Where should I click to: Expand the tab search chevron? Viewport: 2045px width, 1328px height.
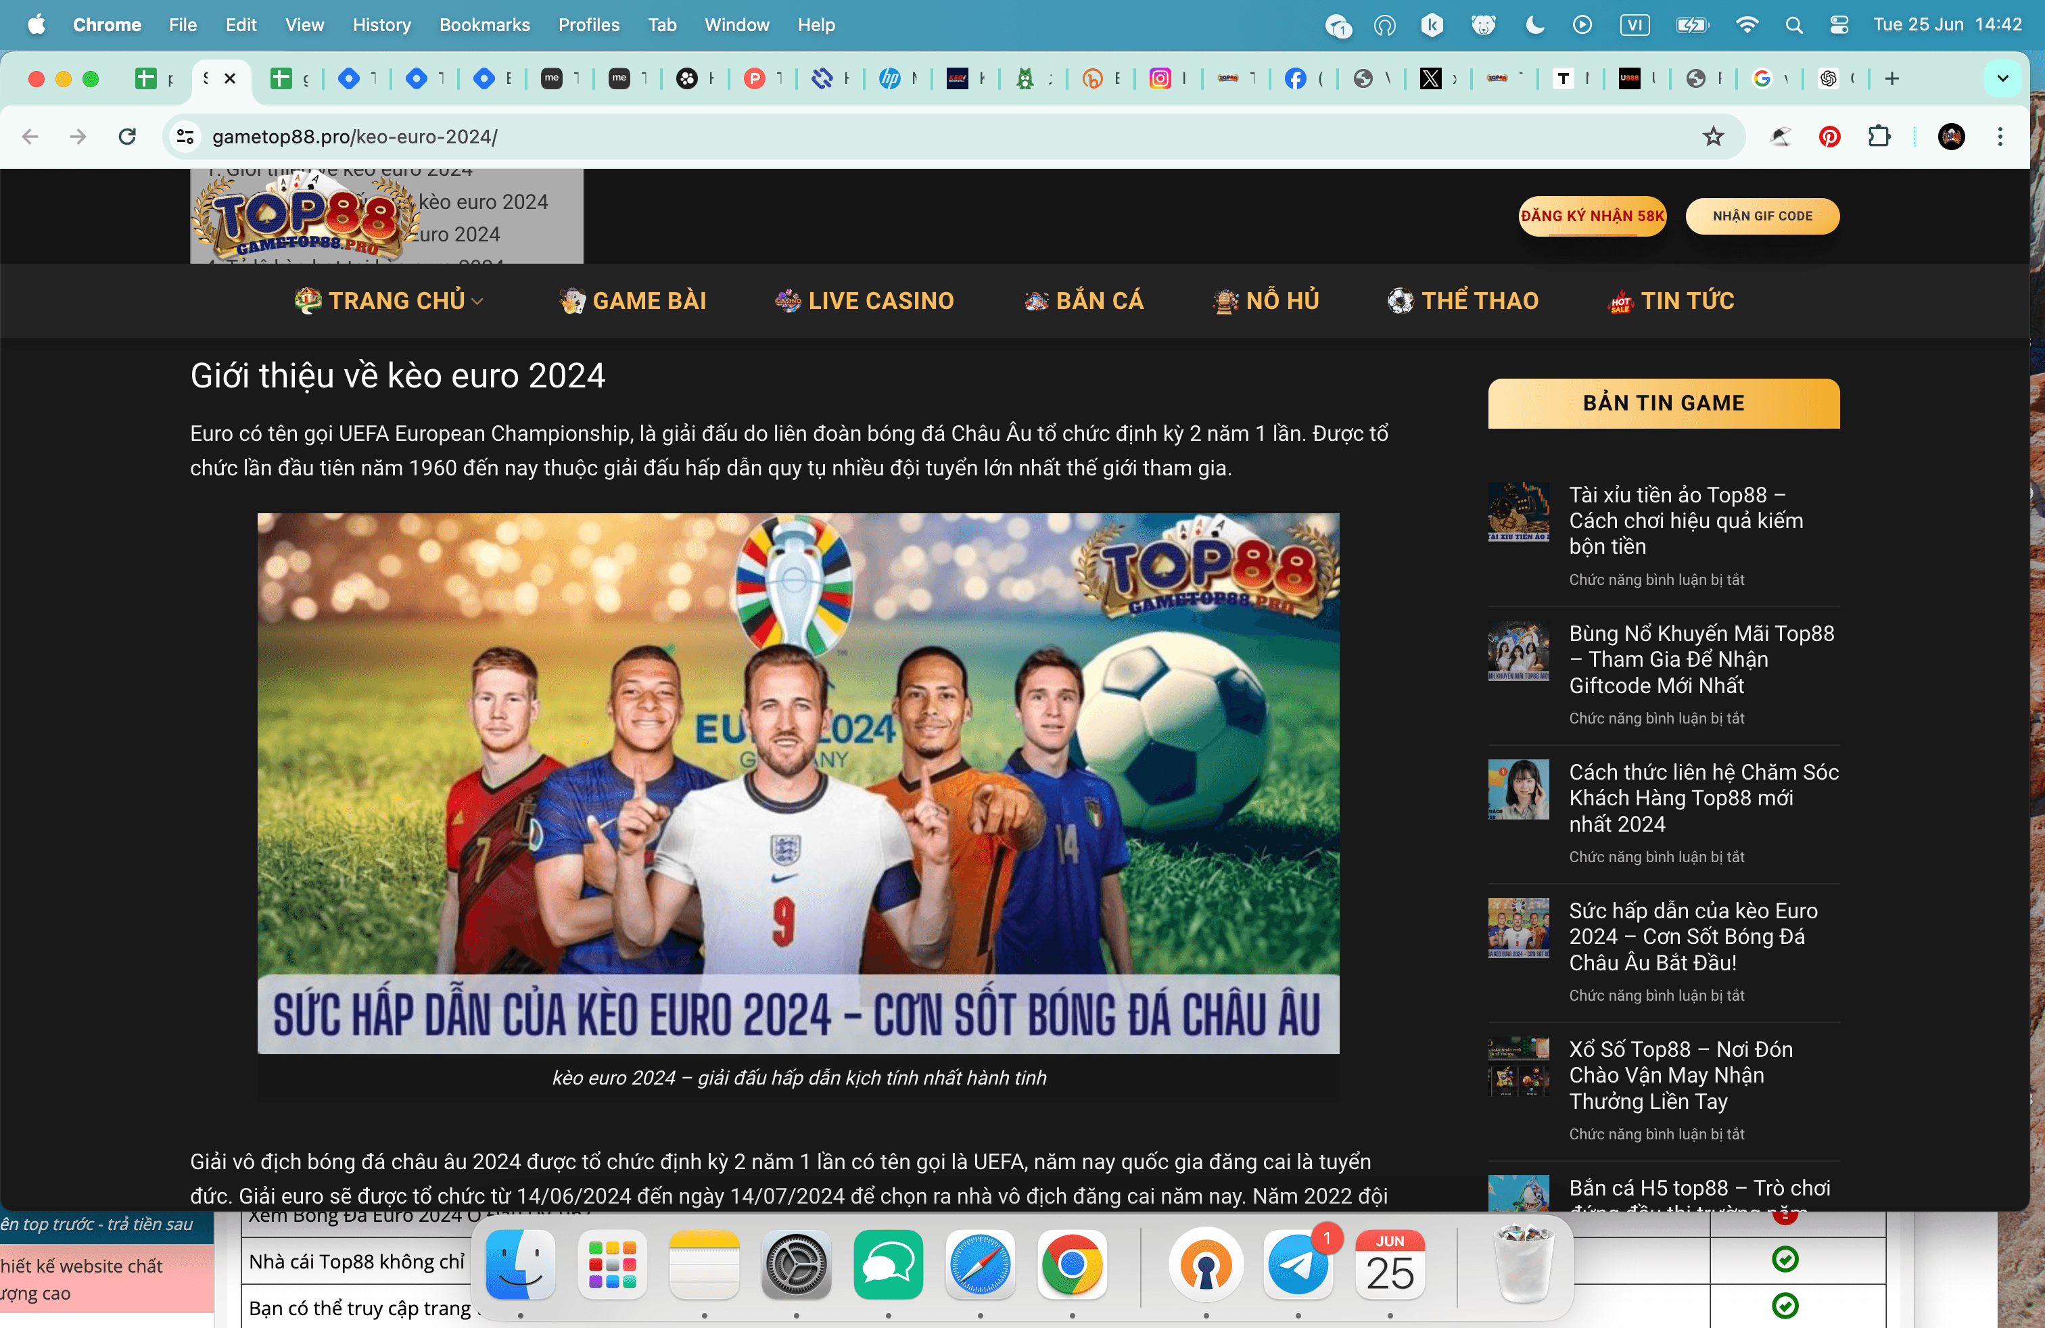[2003, 79]
